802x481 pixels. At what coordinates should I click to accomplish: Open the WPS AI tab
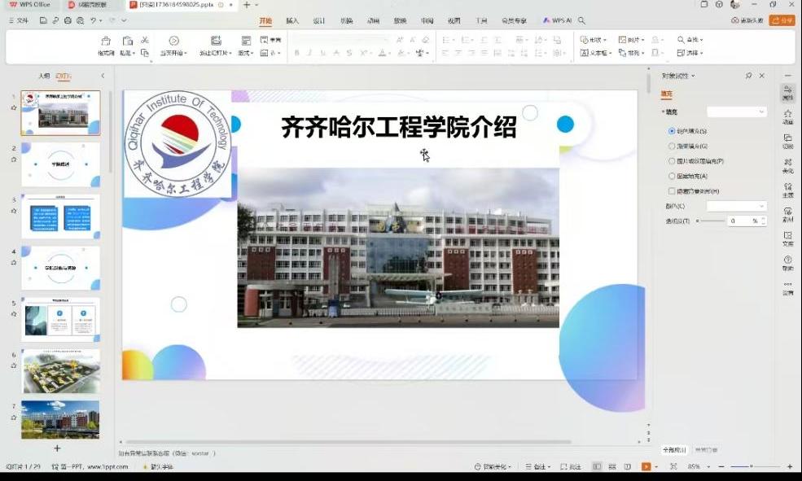(x=558, y=20)
